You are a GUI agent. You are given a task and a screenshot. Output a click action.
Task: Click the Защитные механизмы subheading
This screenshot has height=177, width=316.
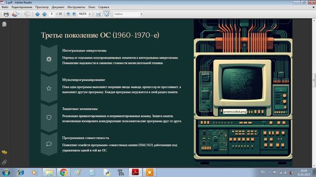pyautogui.click(x=80, y=109)
